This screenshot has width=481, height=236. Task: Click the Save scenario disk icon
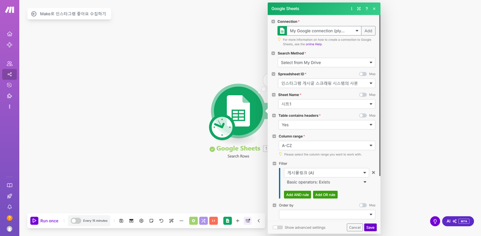click(x=121, y=221)
